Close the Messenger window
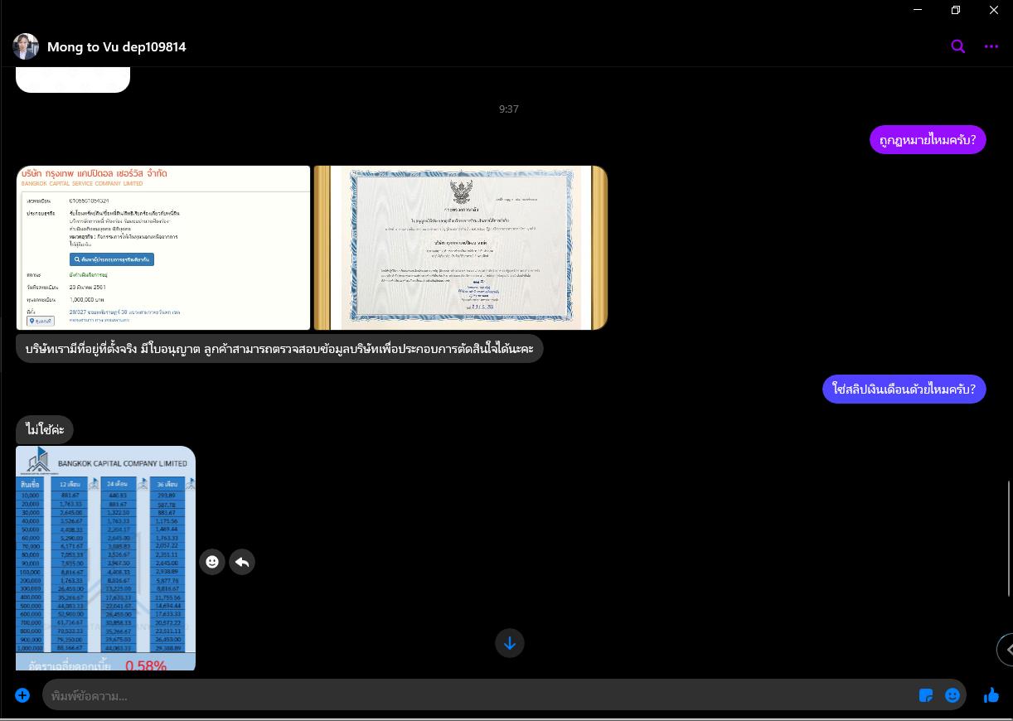The height and width of the screenshot is (721, 1013). click(994, 10)
